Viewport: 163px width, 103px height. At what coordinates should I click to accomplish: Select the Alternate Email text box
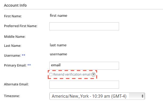(x=84, y=85)
